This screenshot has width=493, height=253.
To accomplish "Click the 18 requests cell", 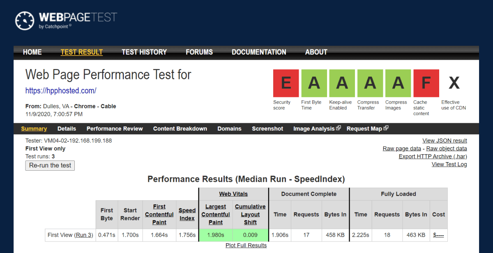I will pyautogui.click(x=387, y=235).
